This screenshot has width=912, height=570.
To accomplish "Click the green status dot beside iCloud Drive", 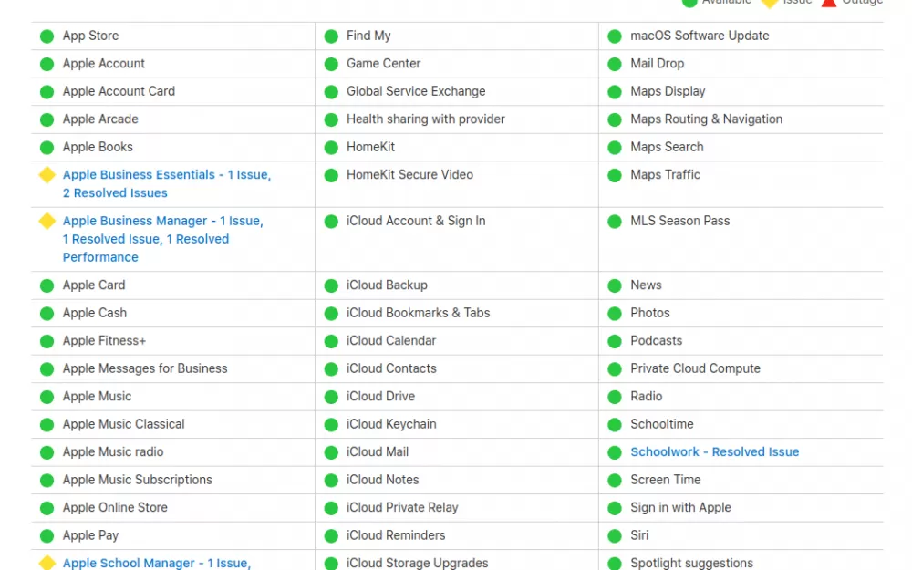I will tap(331, 398).
